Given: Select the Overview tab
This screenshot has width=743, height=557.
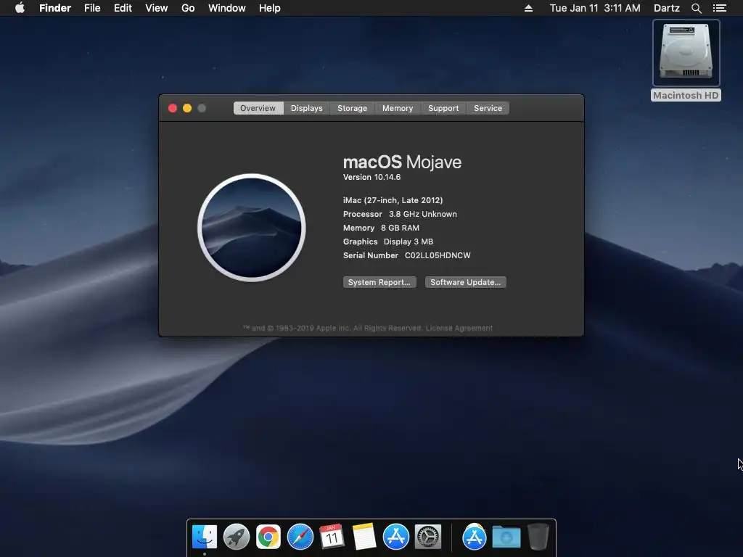Looking at the screenshot, I should coord(258,108).
